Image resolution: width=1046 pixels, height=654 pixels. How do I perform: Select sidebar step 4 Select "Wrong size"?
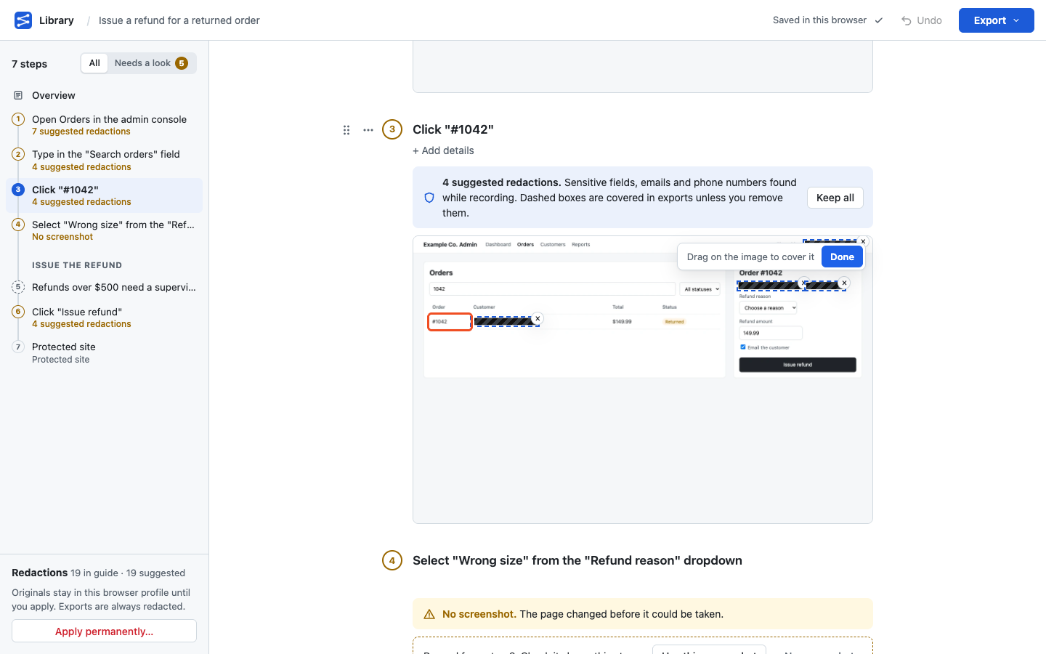tap(104, 230)
